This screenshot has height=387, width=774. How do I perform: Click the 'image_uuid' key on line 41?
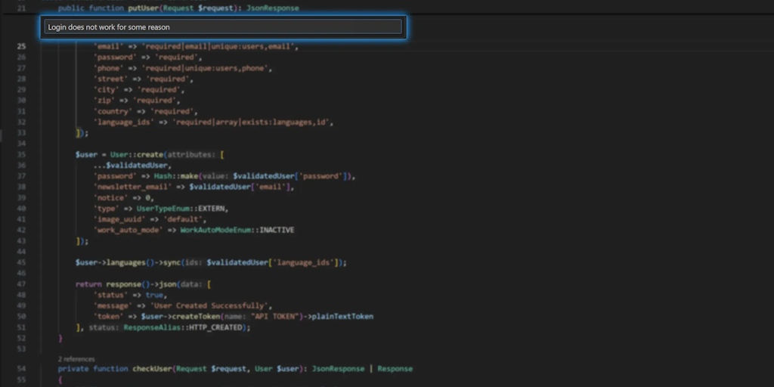pyautogui.click(x=120, y=219)
